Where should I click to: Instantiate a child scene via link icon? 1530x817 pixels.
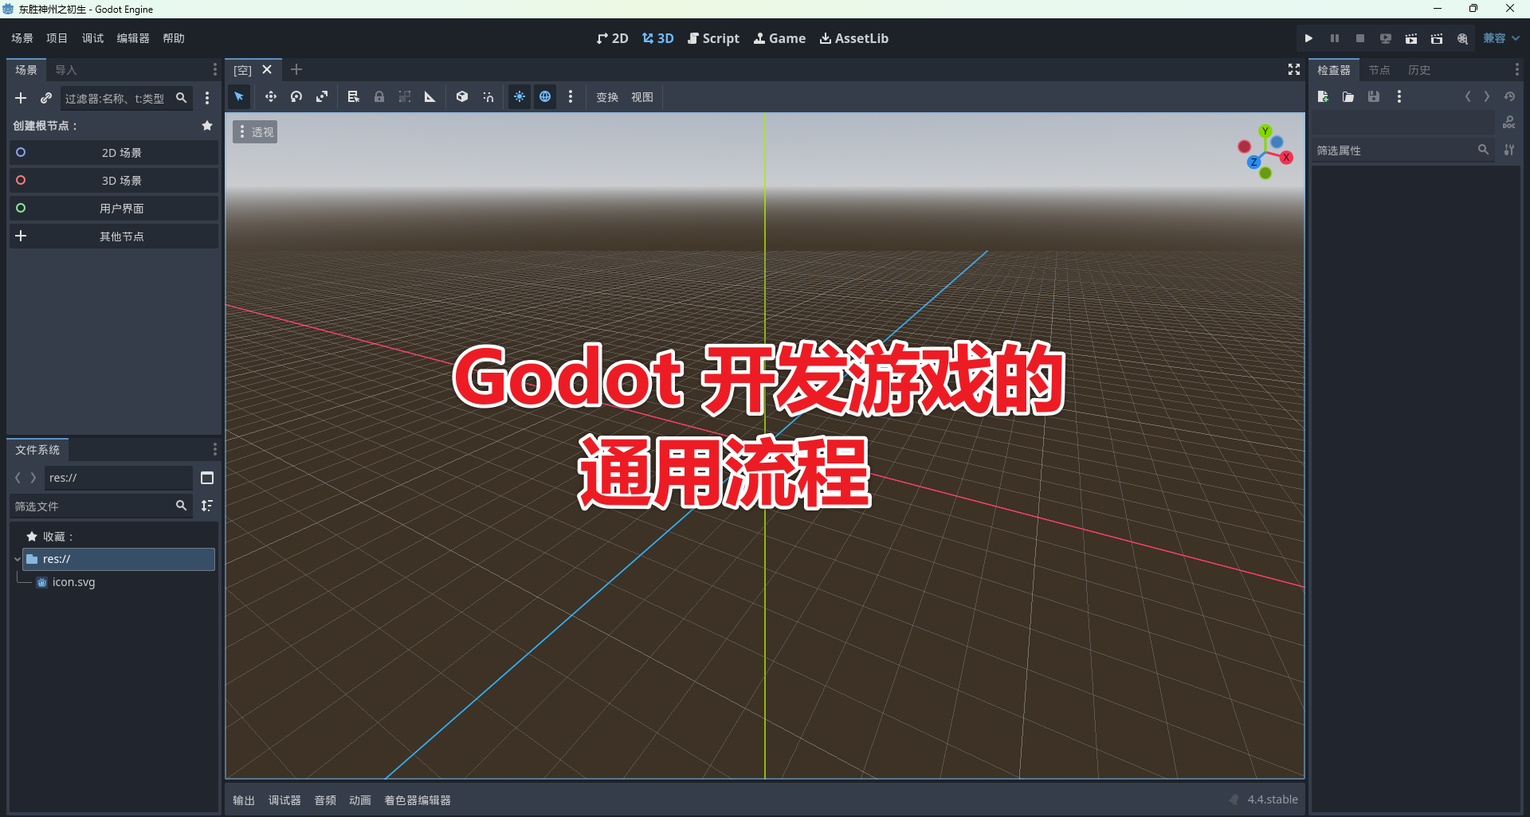(46, 98)
